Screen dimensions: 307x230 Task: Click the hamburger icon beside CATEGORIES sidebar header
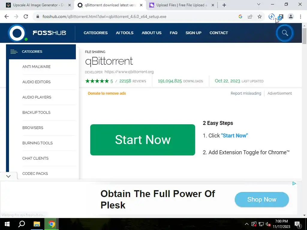tap(14, 52)
